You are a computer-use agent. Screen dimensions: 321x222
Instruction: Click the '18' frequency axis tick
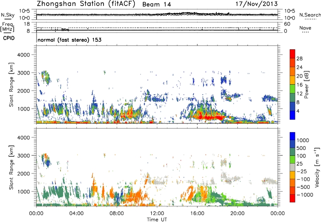(x=27, y=24)
